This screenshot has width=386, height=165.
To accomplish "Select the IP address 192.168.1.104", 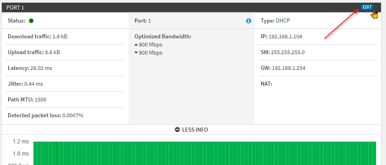I will point(286,37).
